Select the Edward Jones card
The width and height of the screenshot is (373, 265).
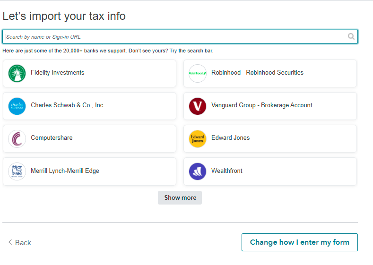(x=270, y=139)
